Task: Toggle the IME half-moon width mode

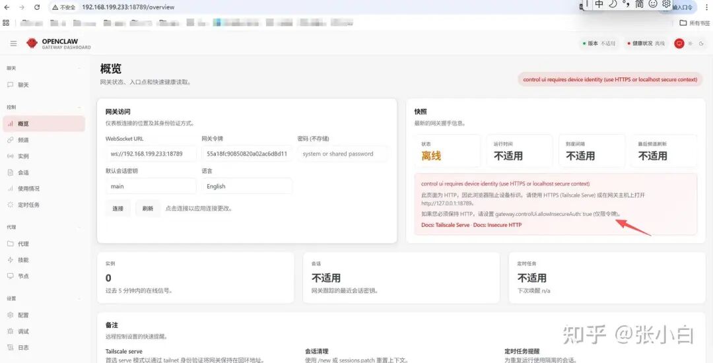Action: coord(613,4)
